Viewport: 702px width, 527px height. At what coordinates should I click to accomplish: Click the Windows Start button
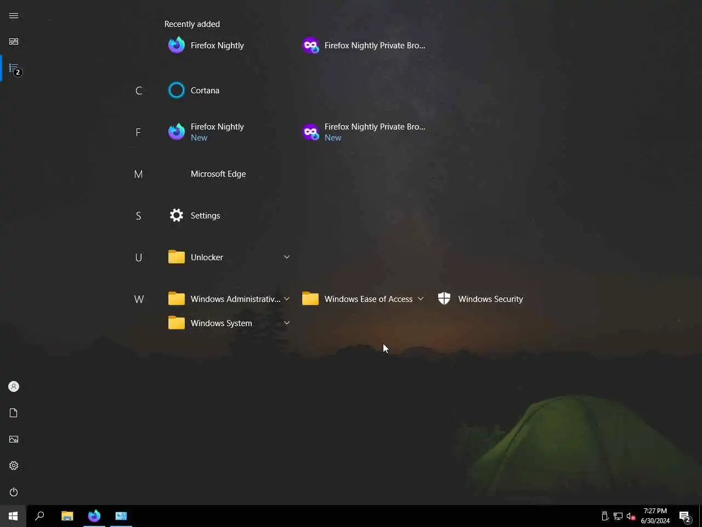coord(13,516)
